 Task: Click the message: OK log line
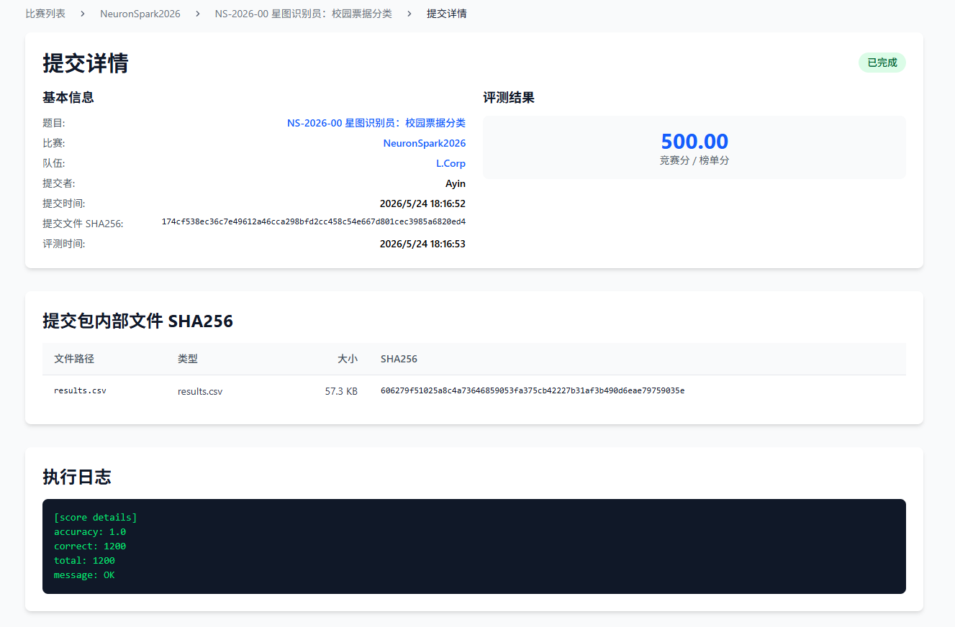pos(84,575)
